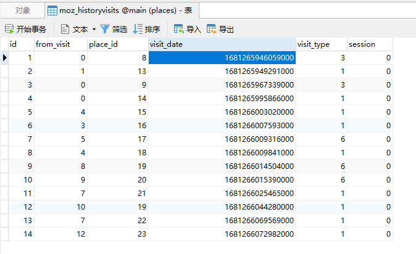Click the visit_type column header
This screenshot has width=416, height=254.
(322, 44)
